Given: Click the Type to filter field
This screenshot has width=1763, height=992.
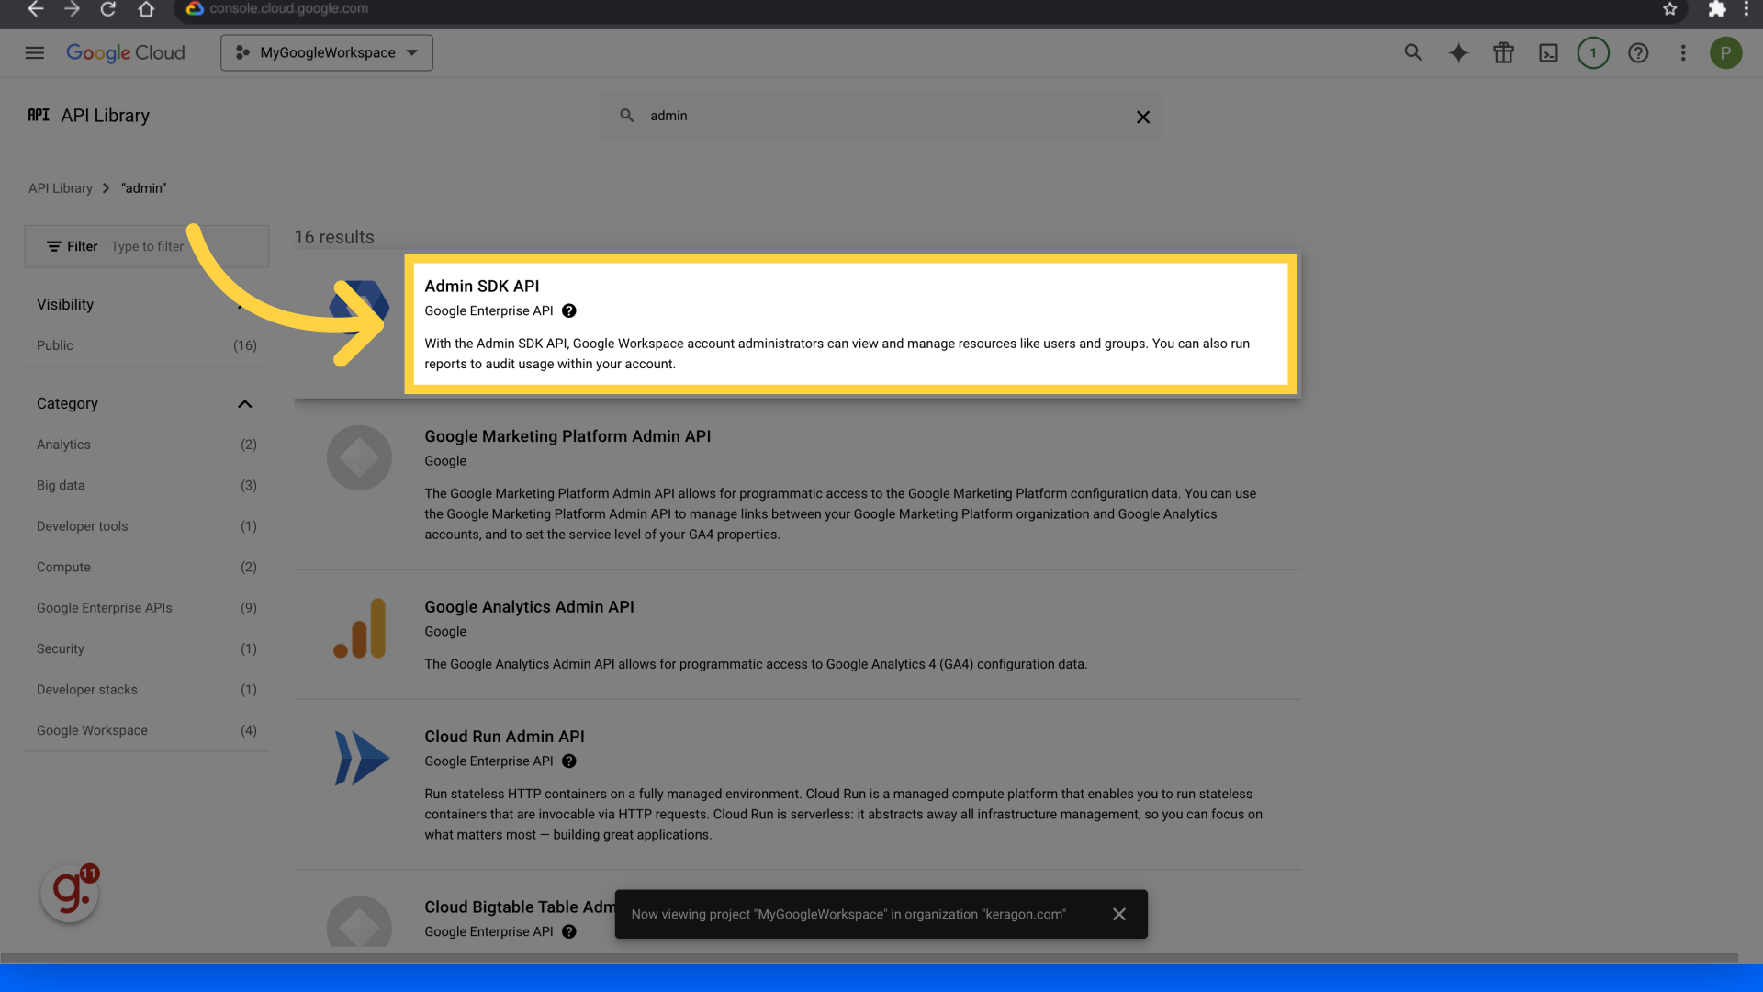Looking at the screenshot, I should tap(147, 246).
